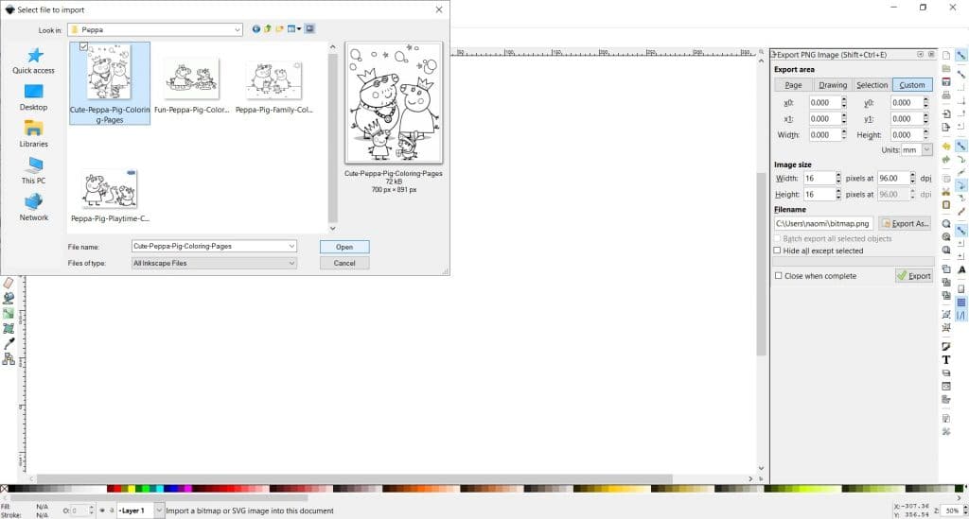The image size is (969, 519).
Task: Open the View Menu dropdown in the file dialog
Action: tap(293, 29)
